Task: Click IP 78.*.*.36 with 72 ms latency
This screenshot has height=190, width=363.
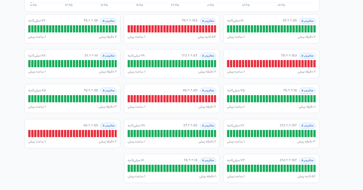Action: tap(90, 21)
